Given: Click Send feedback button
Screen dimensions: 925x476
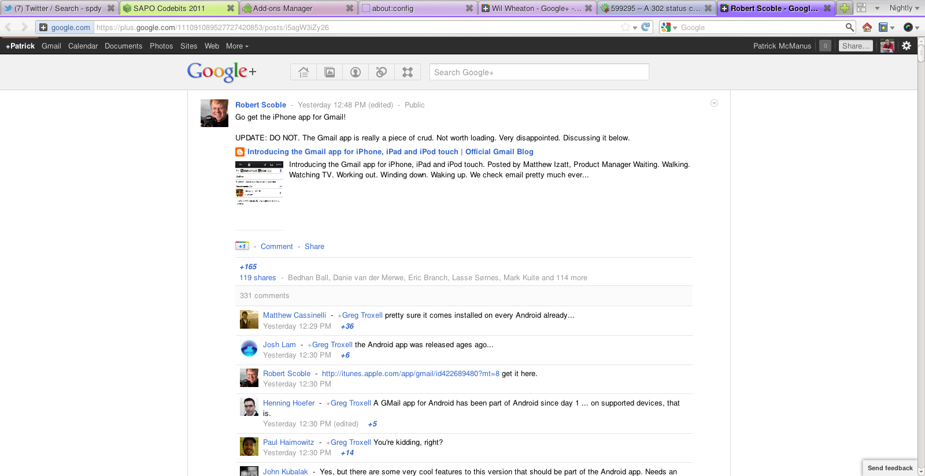Looking at the screenshot, I should (x=890, y=468).
